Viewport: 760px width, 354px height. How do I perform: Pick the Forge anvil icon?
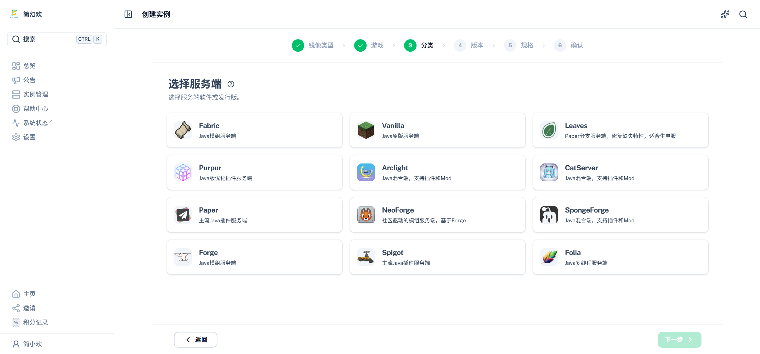coord(183,257)
